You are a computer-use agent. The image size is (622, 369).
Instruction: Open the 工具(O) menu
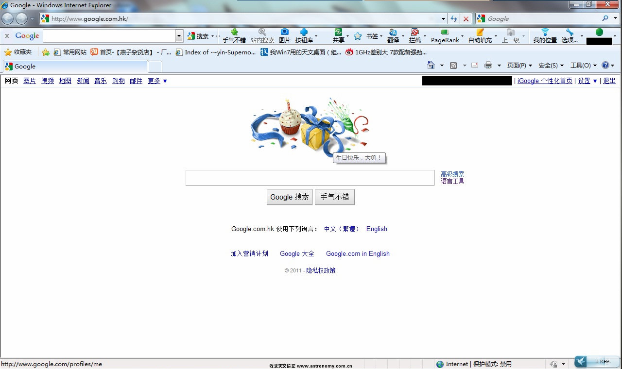(x=583, y=66)
